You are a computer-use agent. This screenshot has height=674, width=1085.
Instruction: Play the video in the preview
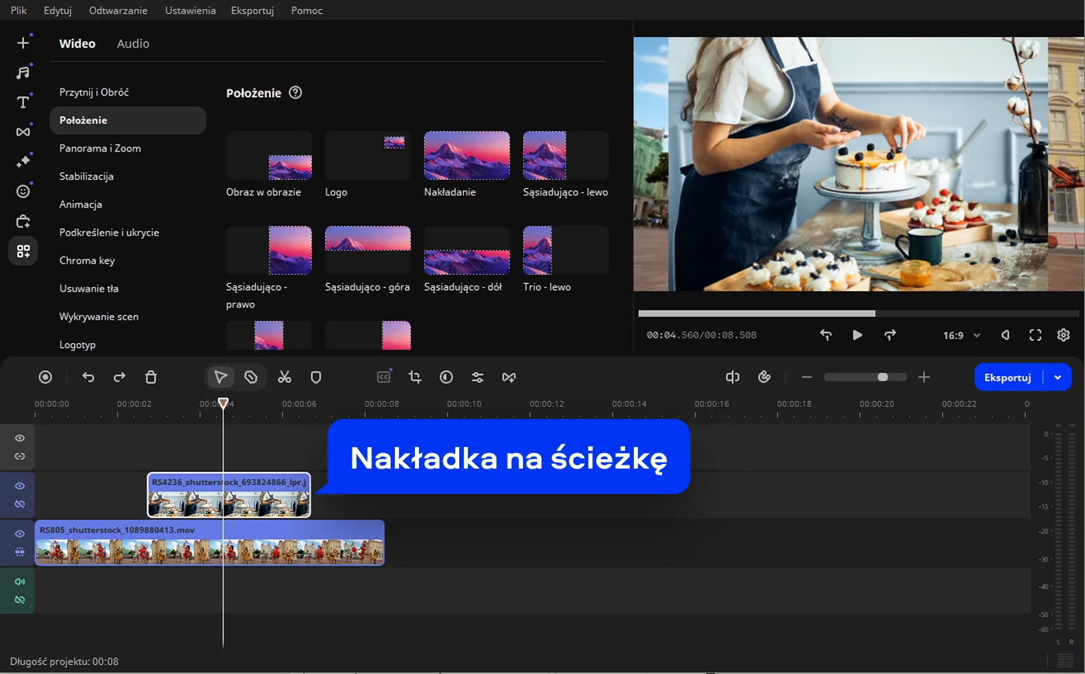(x=857, y=335)
